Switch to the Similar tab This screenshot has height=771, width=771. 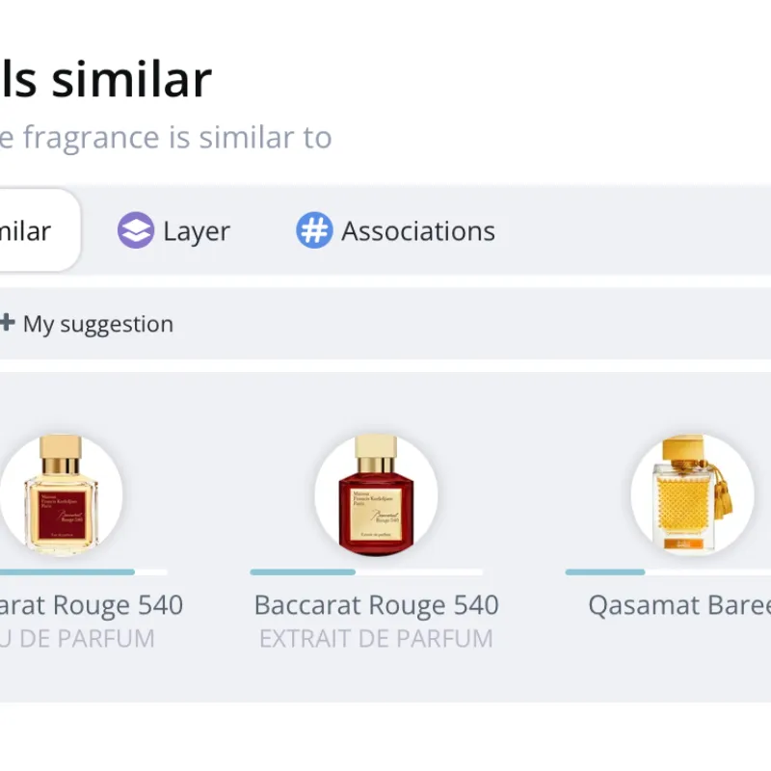click(x=29, y=231)
